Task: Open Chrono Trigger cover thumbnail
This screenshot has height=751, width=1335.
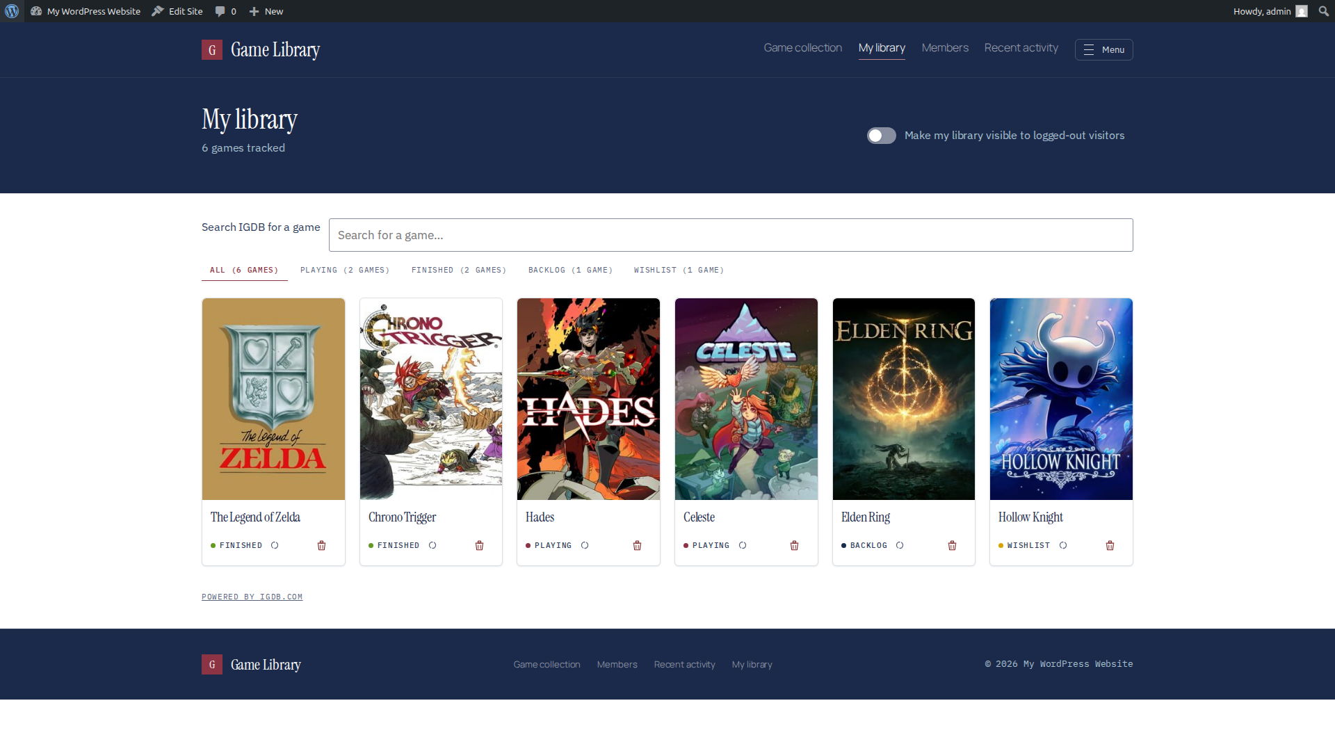Action: click(x=431, y=399)
